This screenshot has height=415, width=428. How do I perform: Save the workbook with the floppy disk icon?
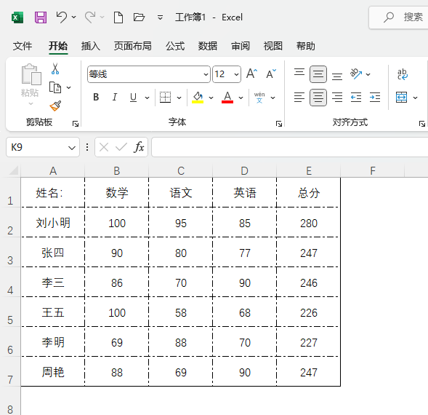(41, 17)
